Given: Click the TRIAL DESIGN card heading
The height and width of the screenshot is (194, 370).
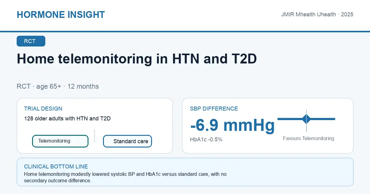Looking at the screenshot, I should [43, 109].
